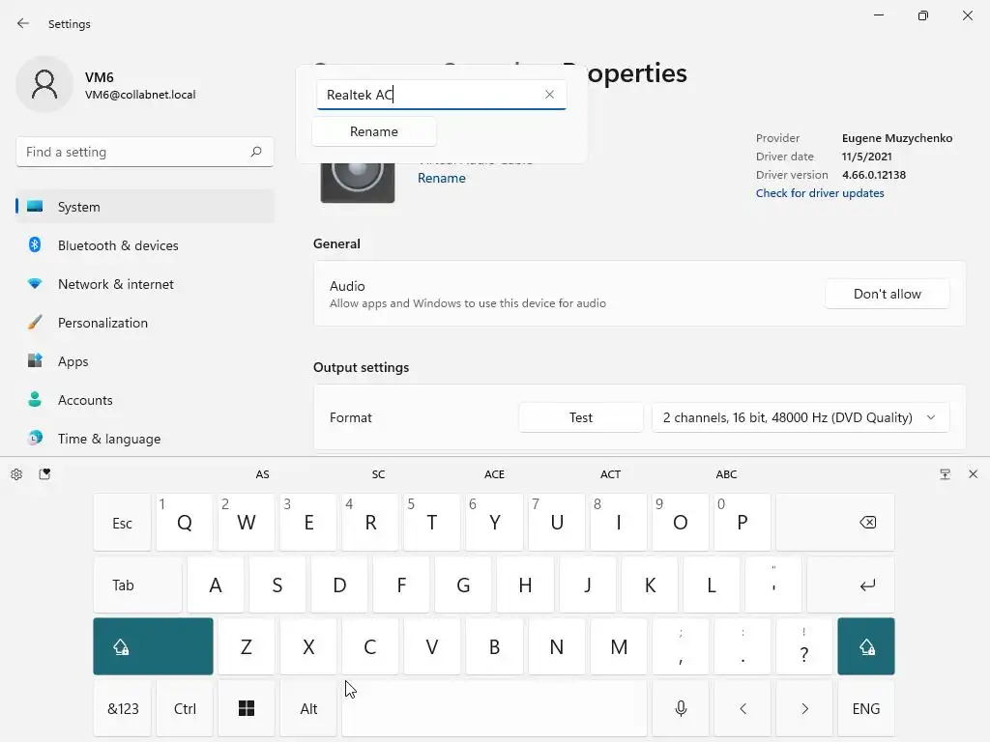The height and width of the screenshot is (742, 990).
Task: Clear the rename text field
Action: [549, 94]
